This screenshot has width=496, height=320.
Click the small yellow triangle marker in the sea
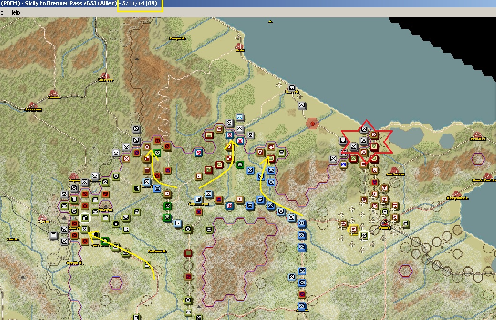pyautogui.click(x=270, y=22)
